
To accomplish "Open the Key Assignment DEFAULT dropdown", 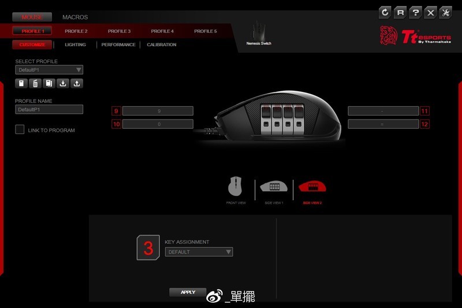I will pos(199,252).
